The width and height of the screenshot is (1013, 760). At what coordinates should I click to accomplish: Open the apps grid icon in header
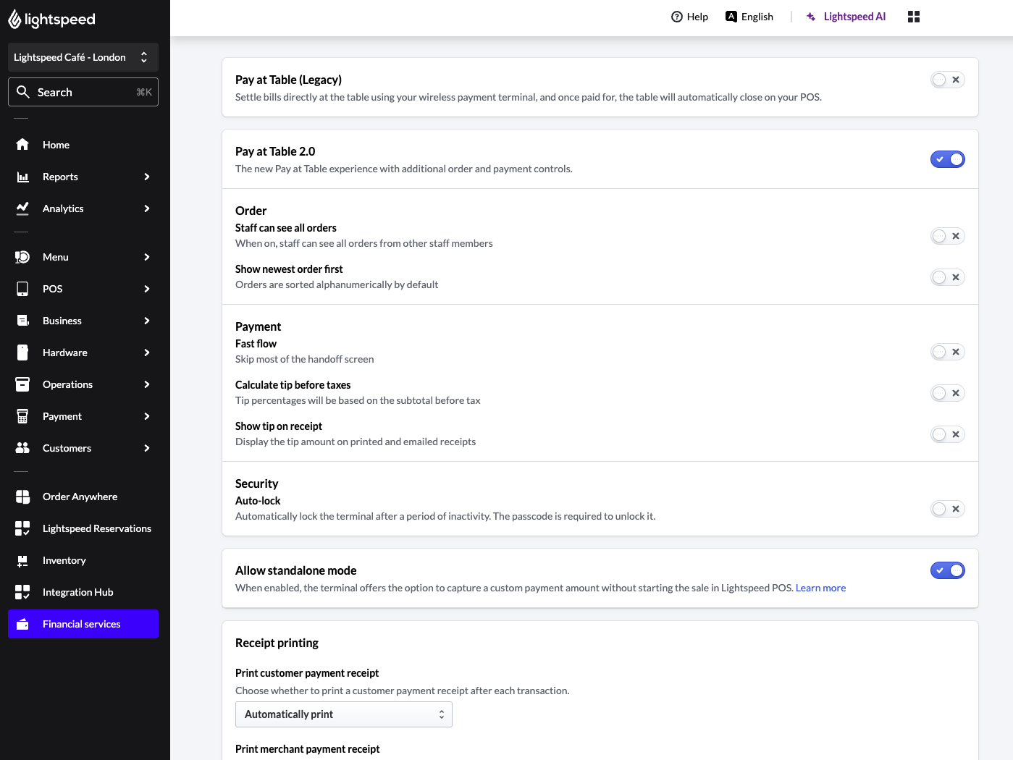914,17
